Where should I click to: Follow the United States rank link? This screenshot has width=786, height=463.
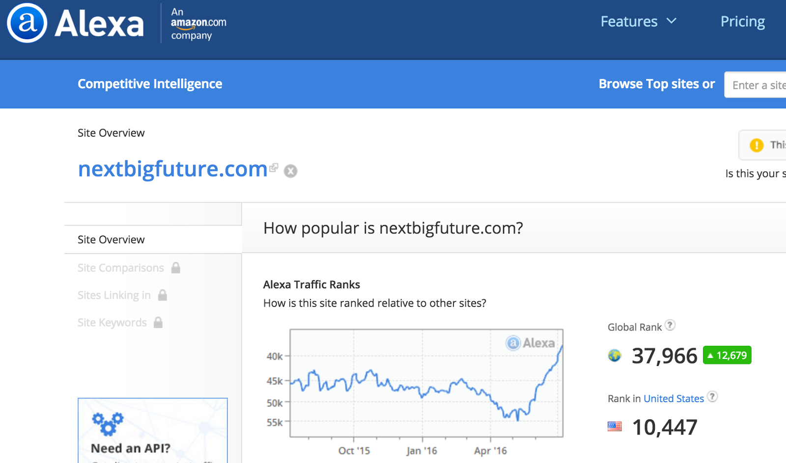pos(674,399)
